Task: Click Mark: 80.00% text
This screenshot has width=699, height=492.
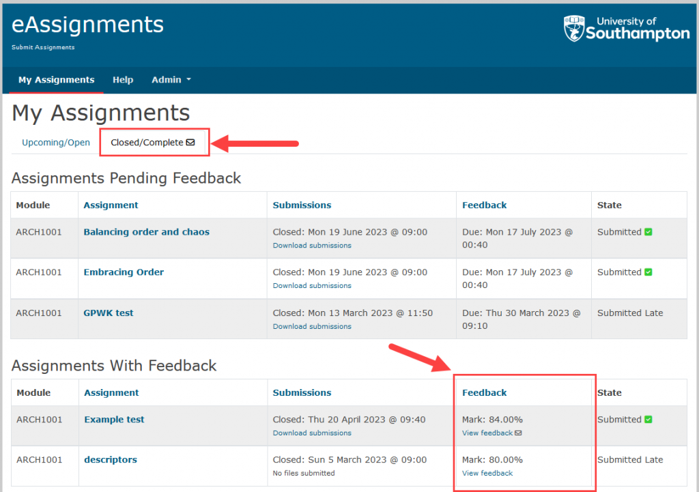Action: 492,459
